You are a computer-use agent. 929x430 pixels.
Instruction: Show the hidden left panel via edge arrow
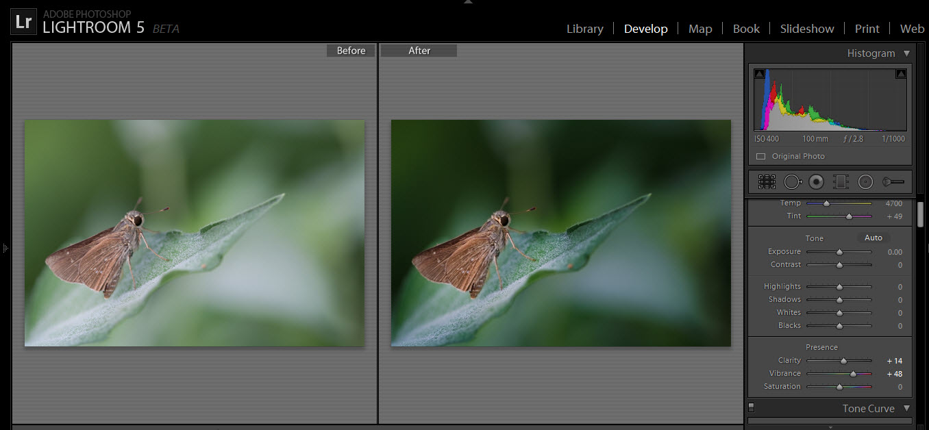(x=4, y=248)
